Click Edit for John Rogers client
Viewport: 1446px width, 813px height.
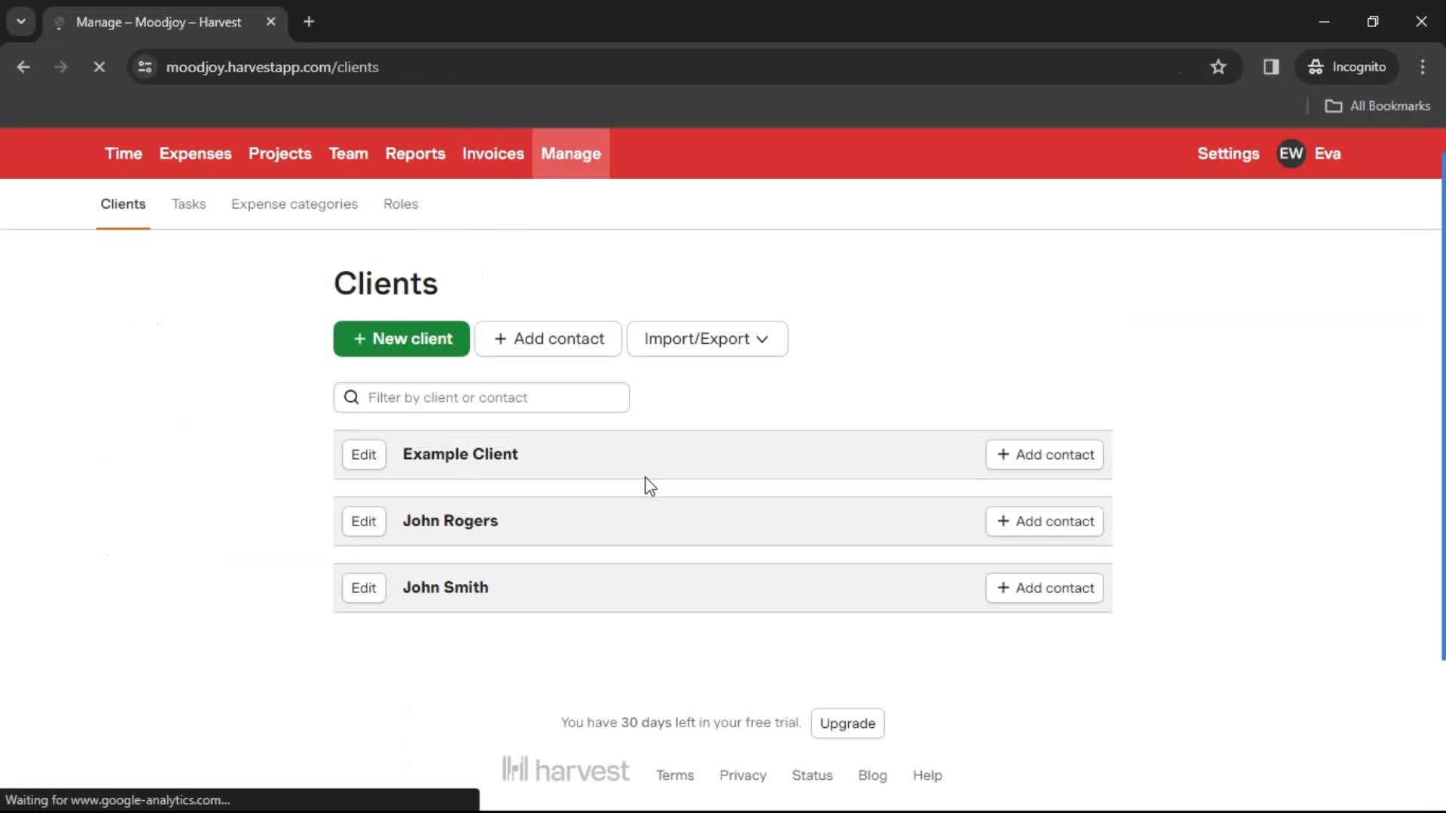364,520
